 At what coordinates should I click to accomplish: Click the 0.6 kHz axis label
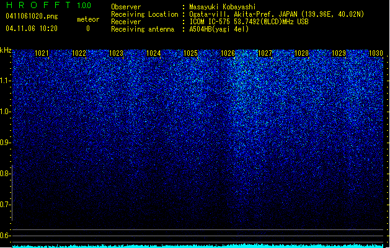click(x=5, y=236)
